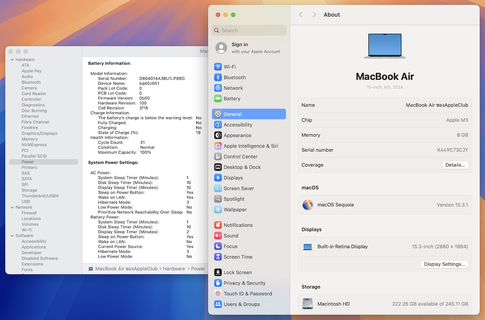
Task: Click the Name value MacBook Air ของAppleClub
Action: tap(437, 105)
